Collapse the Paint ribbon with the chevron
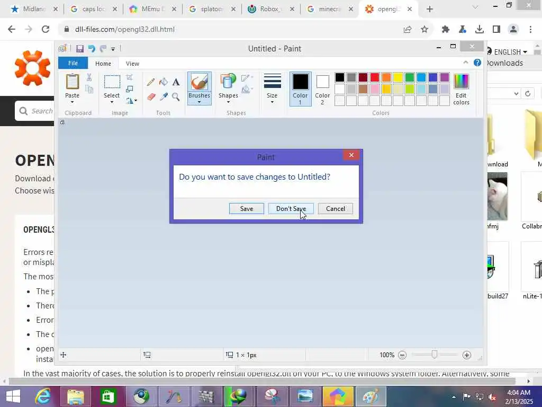The image size is (542, 407). pyautogui.click(x=466, y=63)
